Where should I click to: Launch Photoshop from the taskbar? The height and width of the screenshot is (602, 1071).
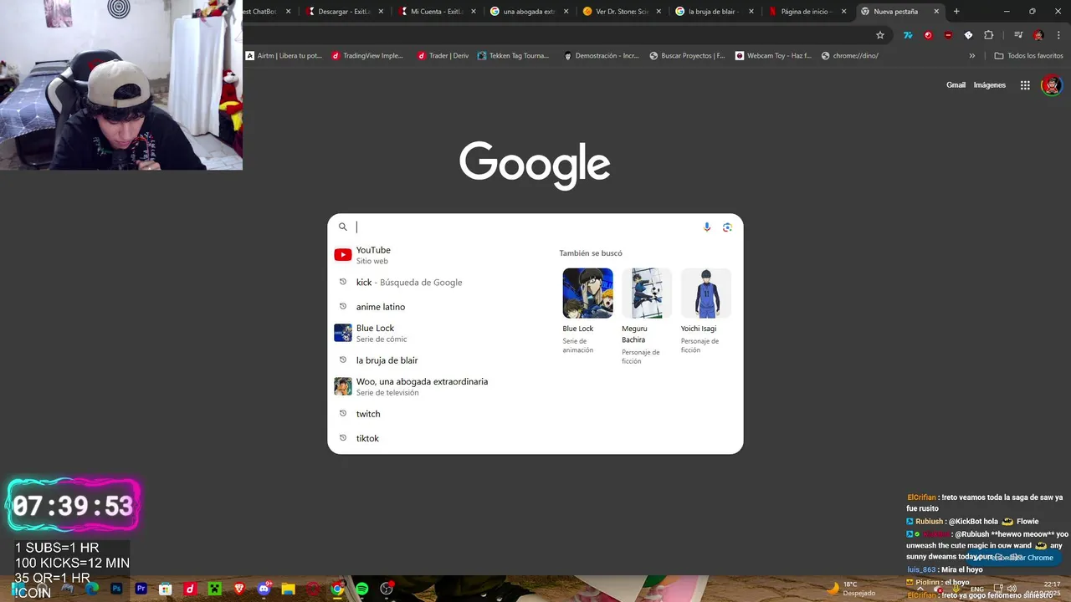coord(116,589)
